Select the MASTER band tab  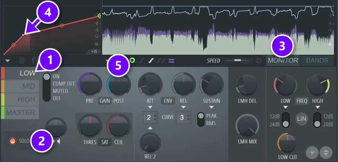coord(20,113)
